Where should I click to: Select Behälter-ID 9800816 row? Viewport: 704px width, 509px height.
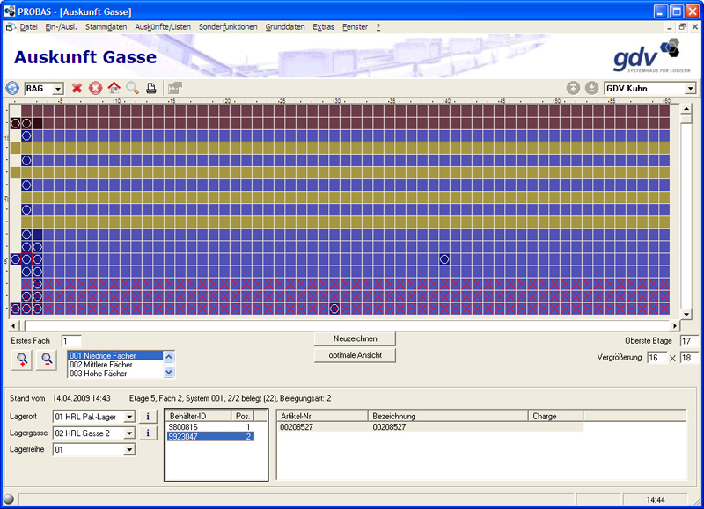[210, 427]
